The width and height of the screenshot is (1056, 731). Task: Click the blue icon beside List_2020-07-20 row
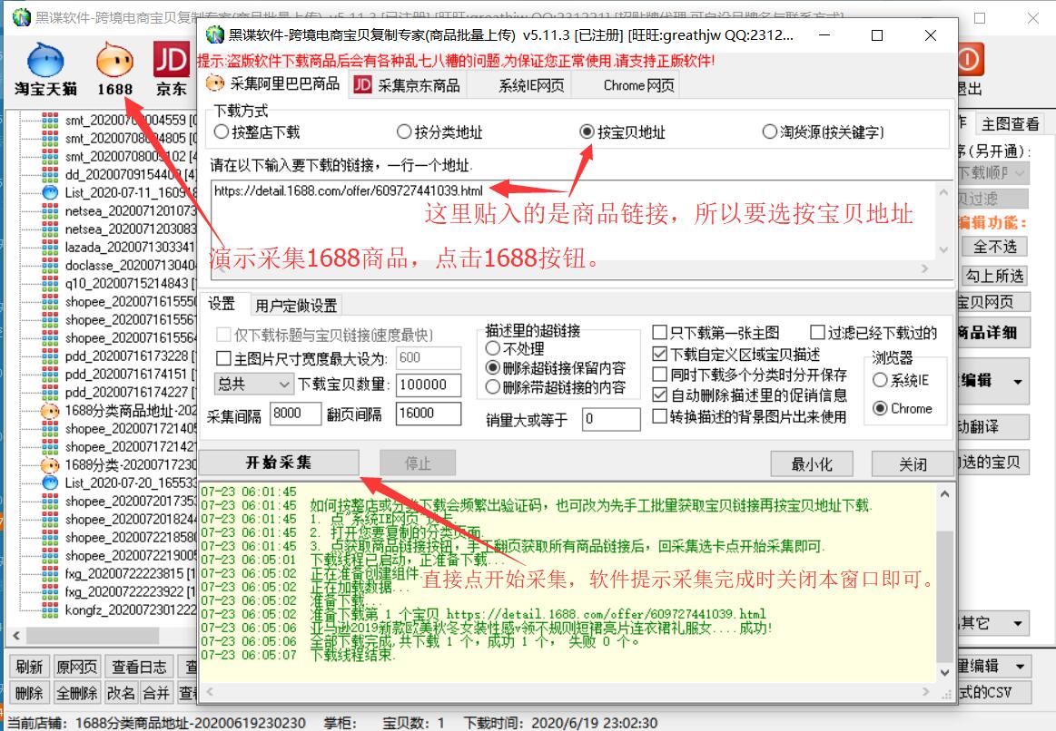[50, 482]
